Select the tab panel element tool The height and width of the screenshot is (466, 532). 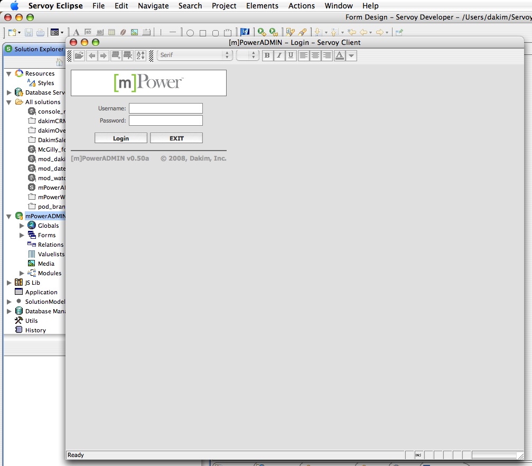coord(146,32)
